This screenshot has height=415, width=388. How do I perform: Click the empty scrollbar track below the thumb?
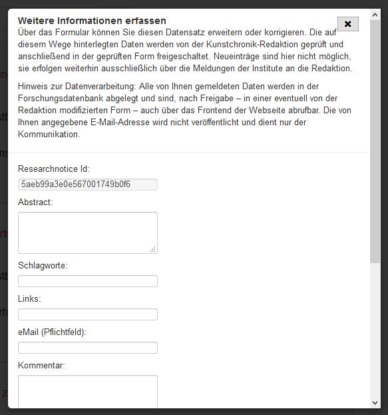pos(375,330)
